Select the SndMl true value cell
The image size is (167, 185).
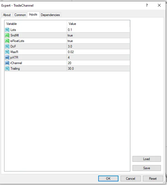tap(98, 35)
